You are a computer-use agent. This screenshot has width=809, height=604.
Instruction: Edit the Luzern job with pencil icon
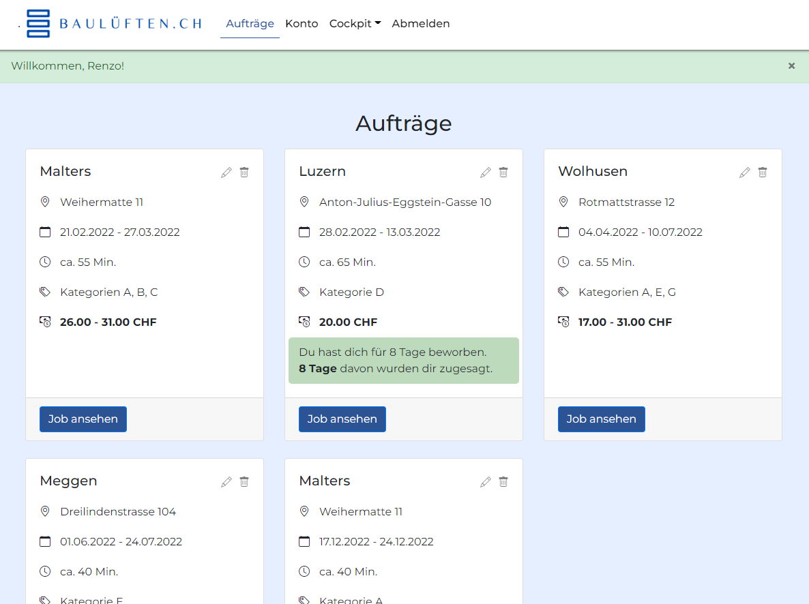coord(486,172)
